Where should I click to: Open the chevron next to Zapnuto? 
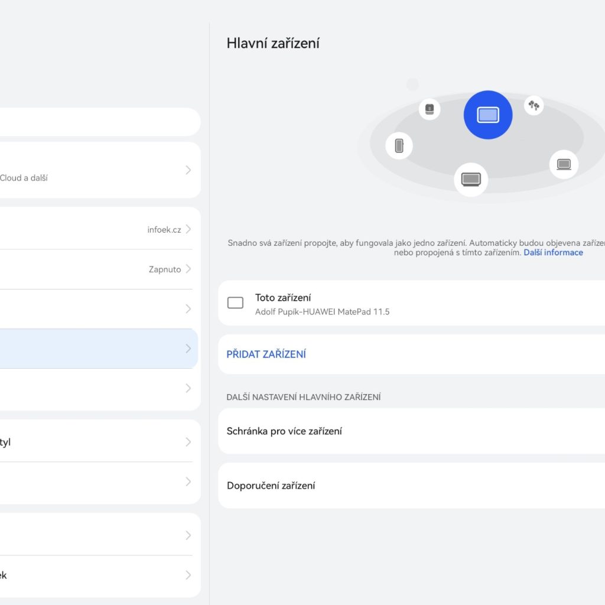click(188, 269)
